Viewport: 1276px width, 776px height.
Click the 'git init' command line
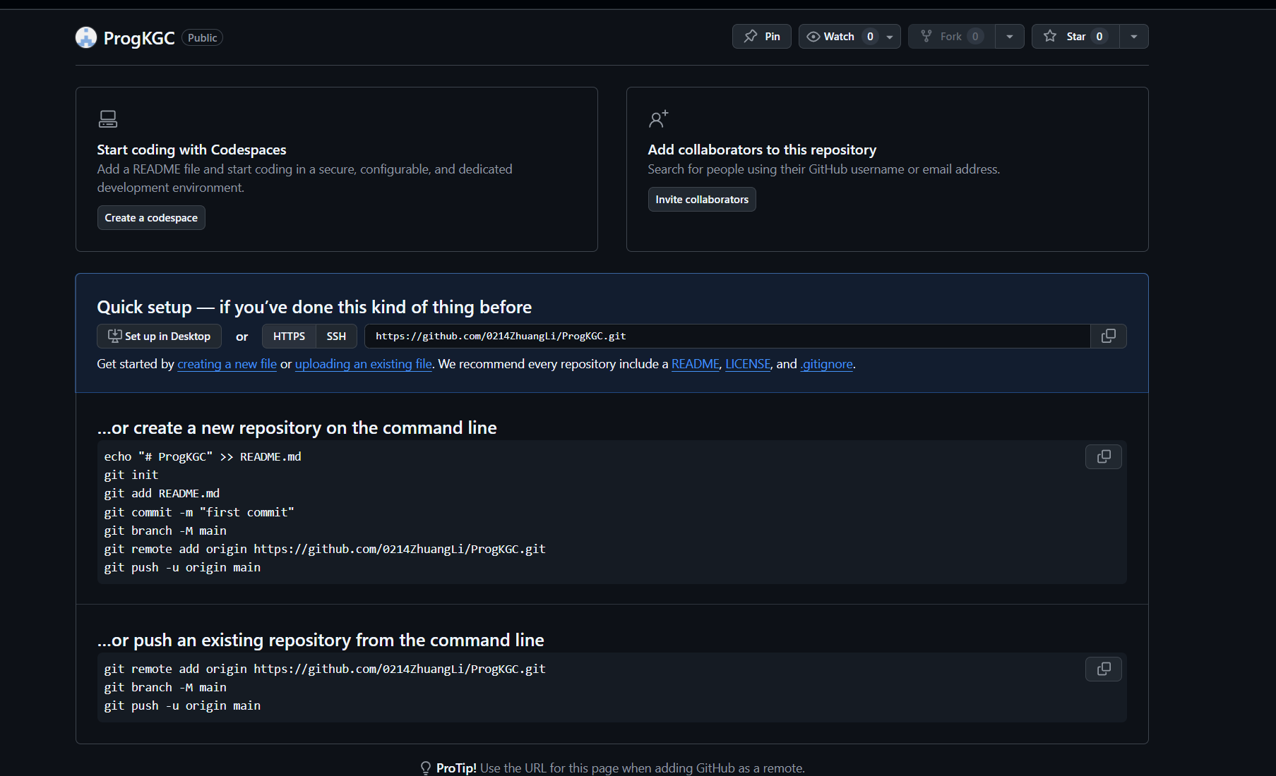point(131,475)
